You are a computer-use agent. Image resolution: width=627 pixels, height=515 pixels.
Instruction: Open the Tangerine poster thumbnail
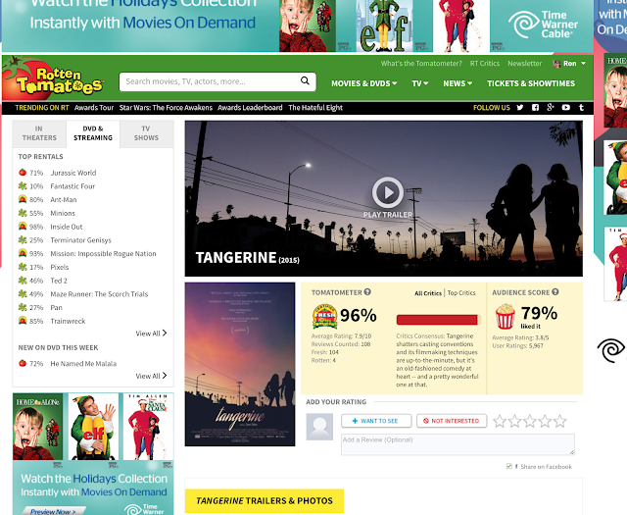pyautogui.click(x=240, y=364)
